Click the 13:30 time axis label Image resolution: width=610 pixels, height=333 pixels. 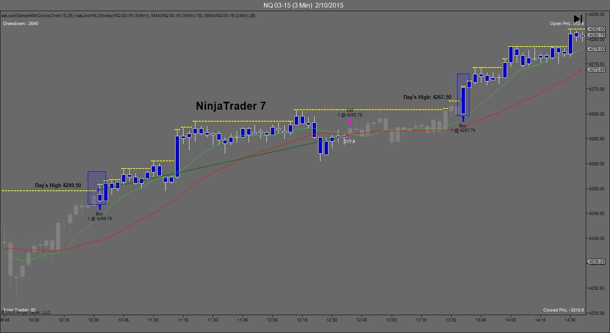451,320
